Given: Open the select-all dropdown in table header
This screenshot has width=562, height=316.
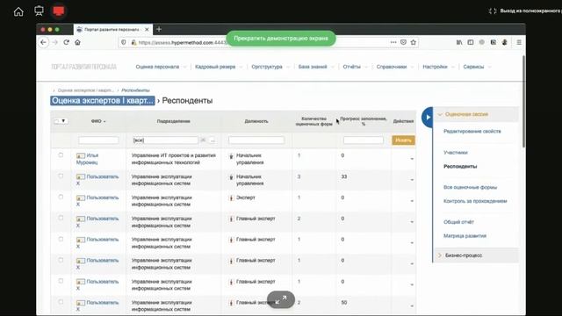Looking at the screenshot, I should tap(61, 121).
